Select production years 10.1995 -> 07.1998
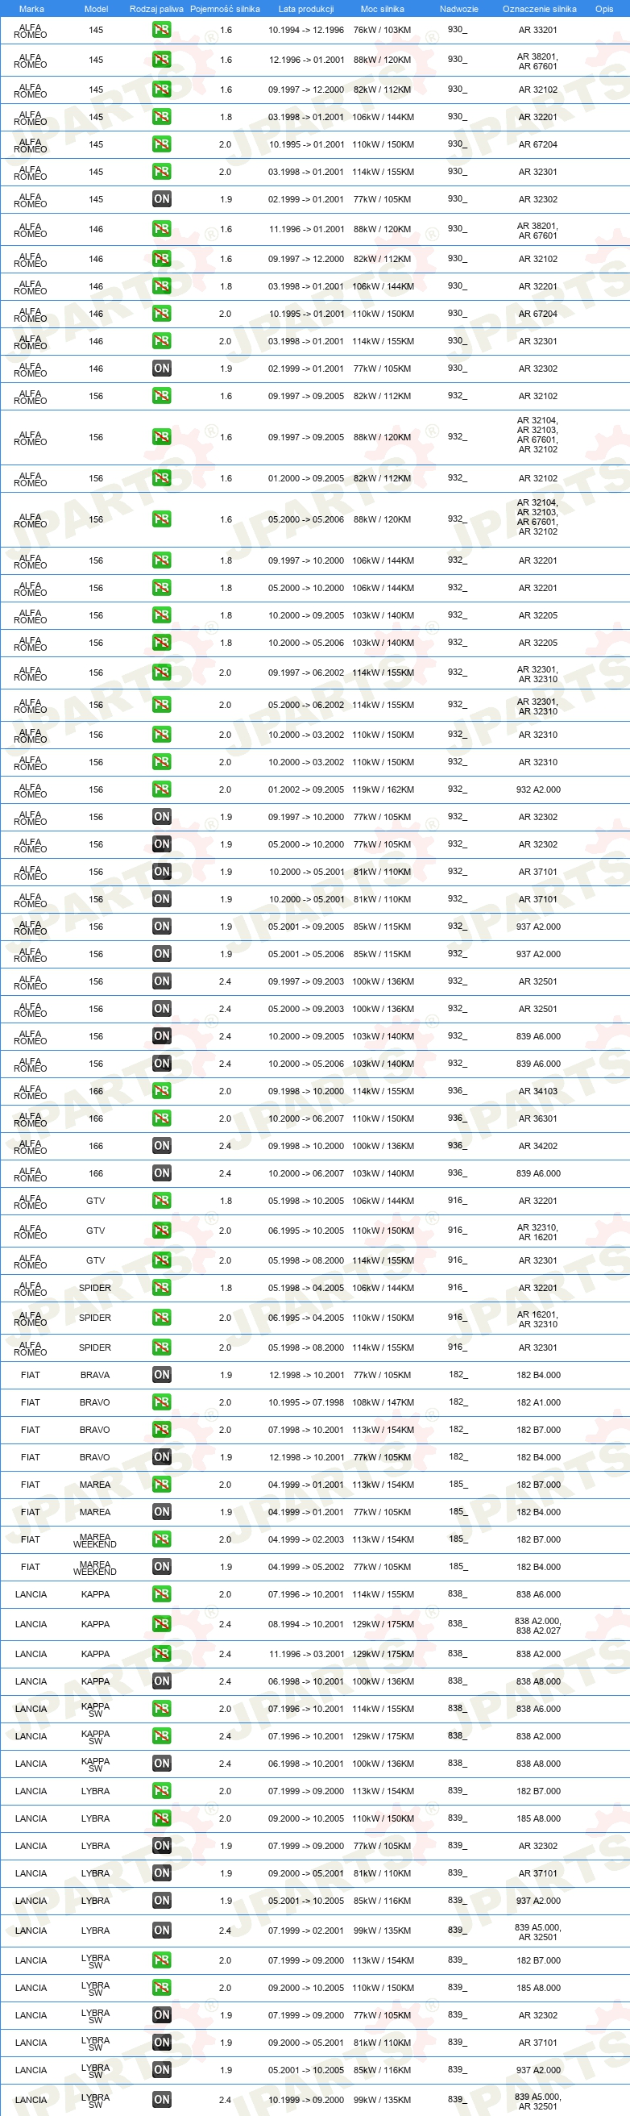 click(306, 1402)
